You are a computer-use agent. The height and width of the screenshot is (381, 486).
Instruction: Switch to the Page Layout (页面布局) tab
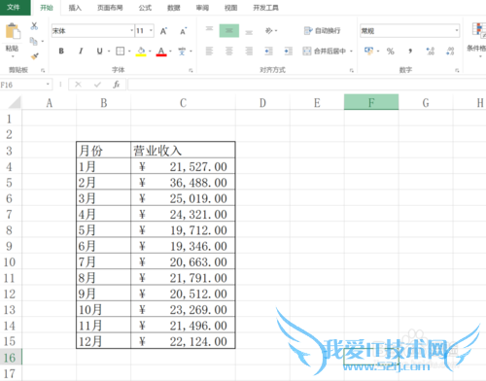click(110, 8)
